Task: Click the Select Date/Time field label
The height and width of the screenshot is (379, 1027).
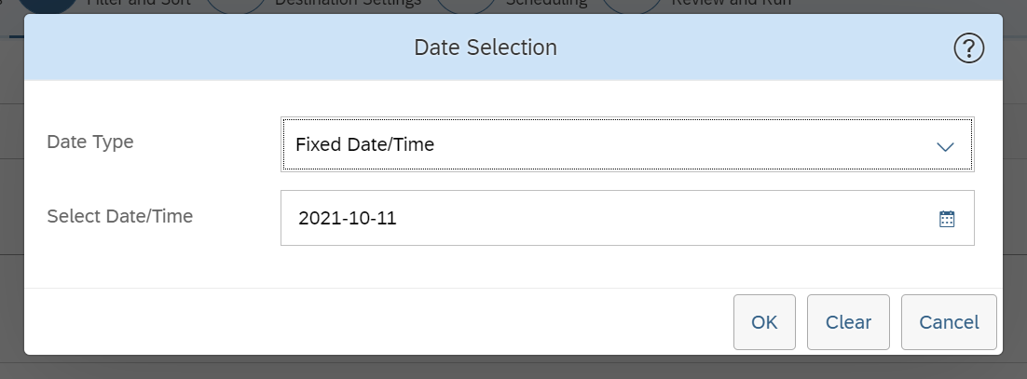Action: [x=120, y=215]
